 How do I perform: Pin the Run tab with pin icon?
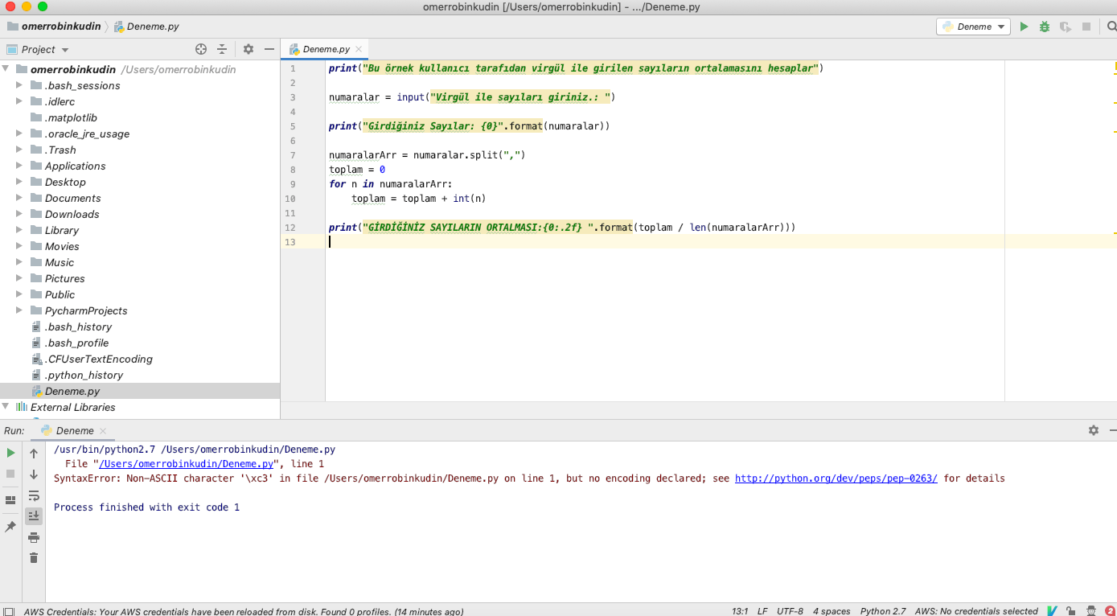pyautogui.click(x=10, y=527)
